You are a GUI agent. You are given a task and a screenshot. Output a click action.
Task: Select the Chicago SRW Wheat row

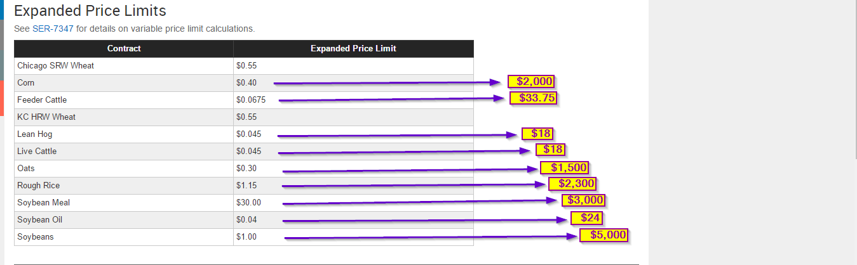(244, 66)
